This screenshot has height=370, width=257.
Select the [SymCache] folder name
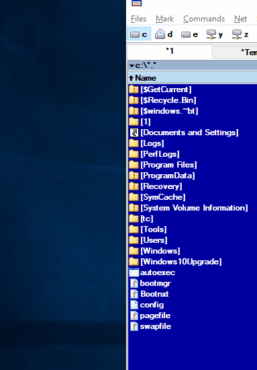pyautogui.click(x=163, y=197)
